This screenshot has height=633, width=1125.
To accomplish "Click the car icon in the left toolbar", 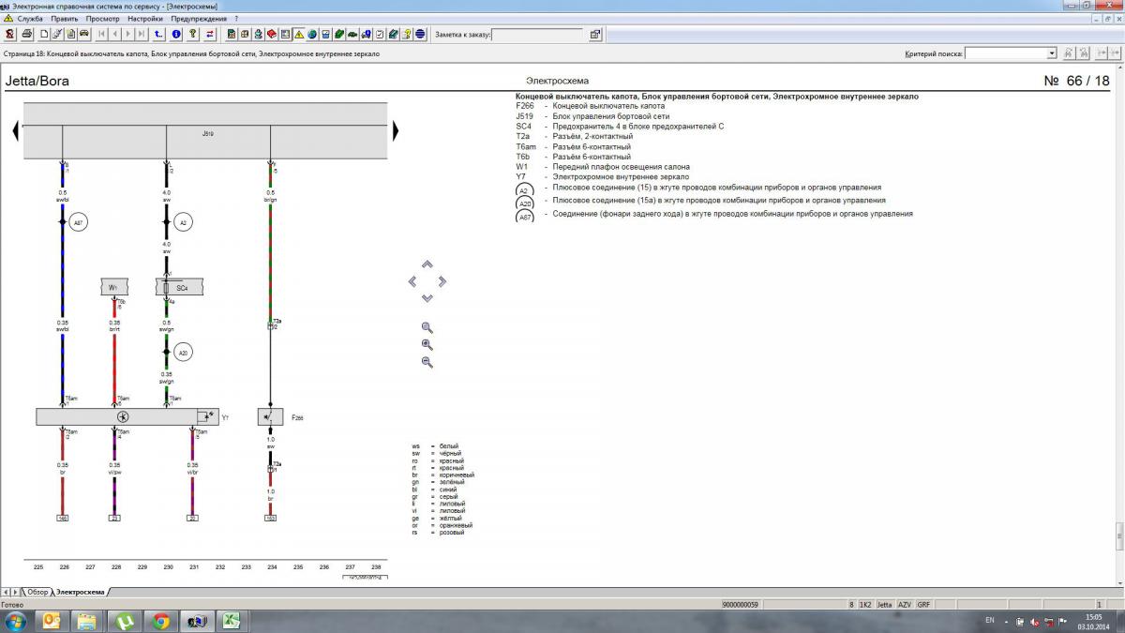I will (x=84, y=35).
